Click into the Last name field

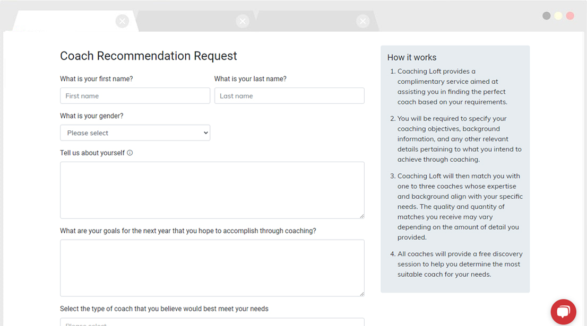(289, 96)
